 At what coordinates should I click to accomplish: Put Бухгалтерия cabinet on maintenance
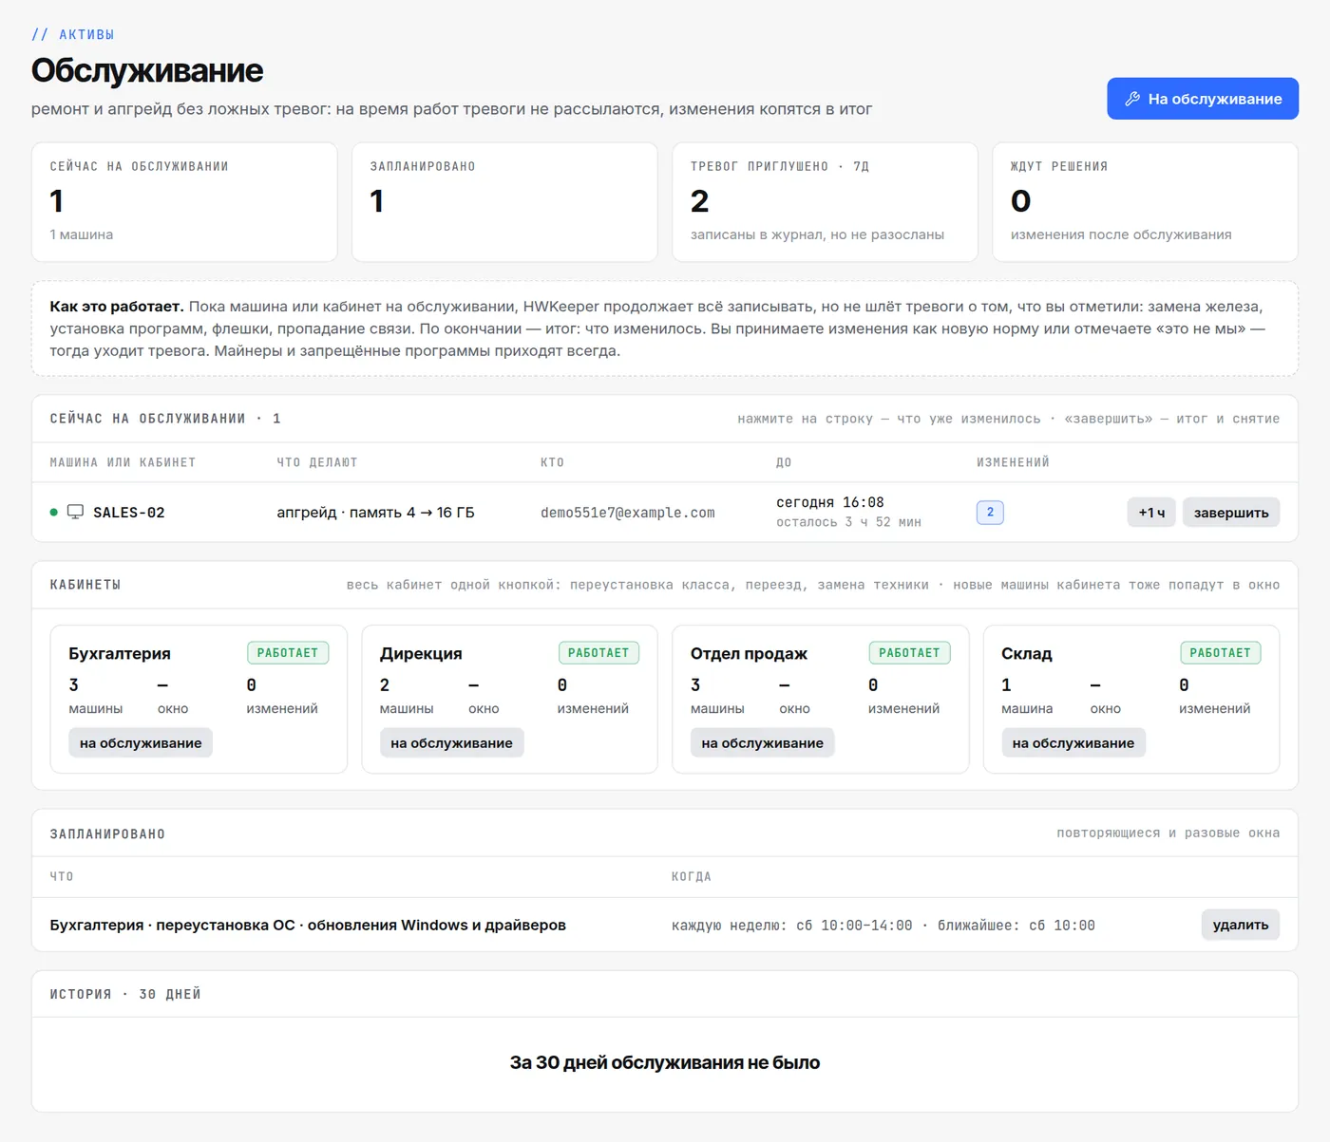click(x=141, y=743)
